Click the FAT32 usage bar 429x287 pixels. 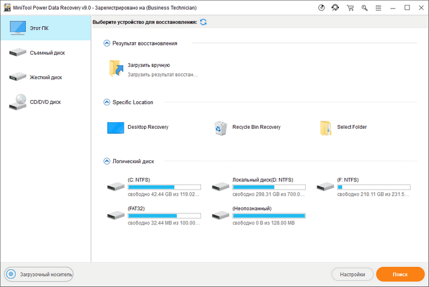[164, 216]
